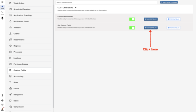
Task: Click the Notes icon
Action: (x=10, y=101)
